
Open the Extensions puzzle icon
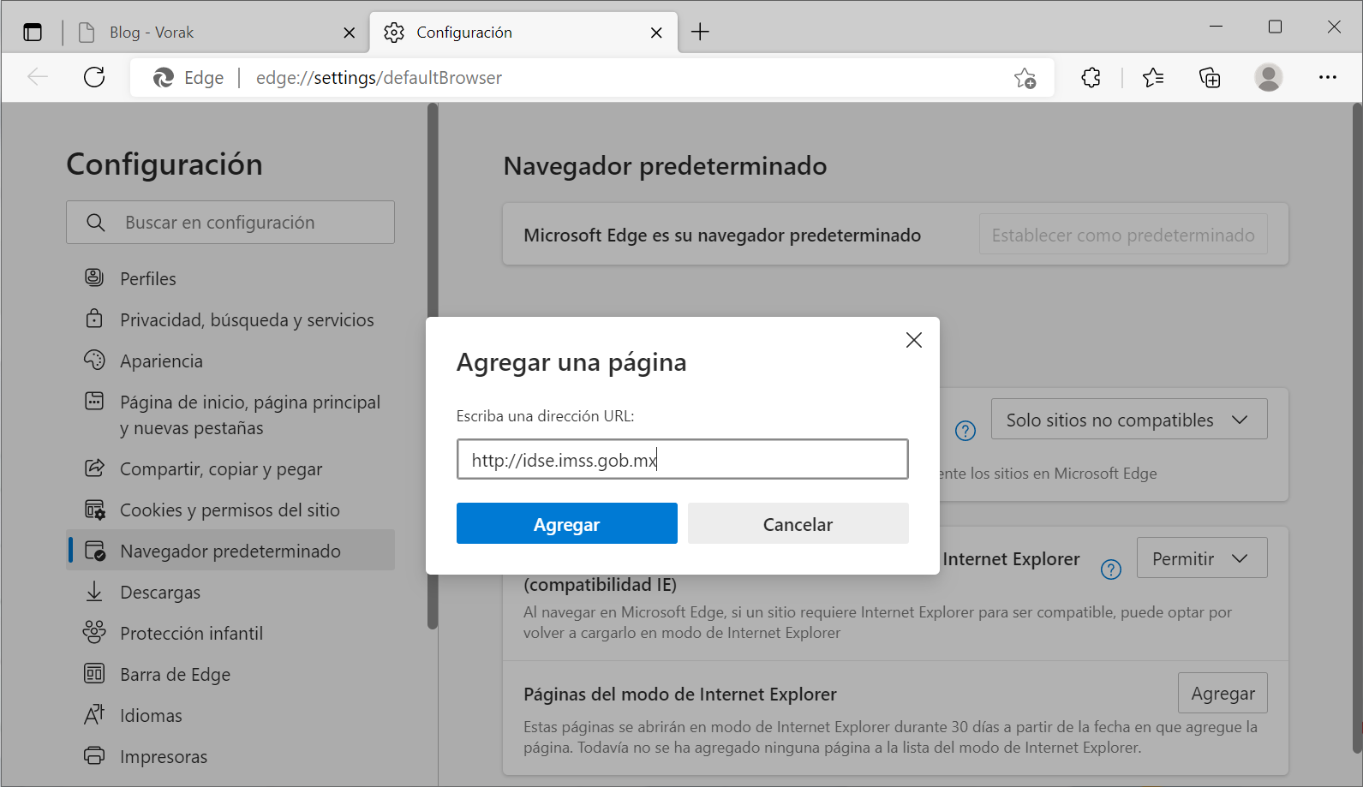[x=1091, y=78]
